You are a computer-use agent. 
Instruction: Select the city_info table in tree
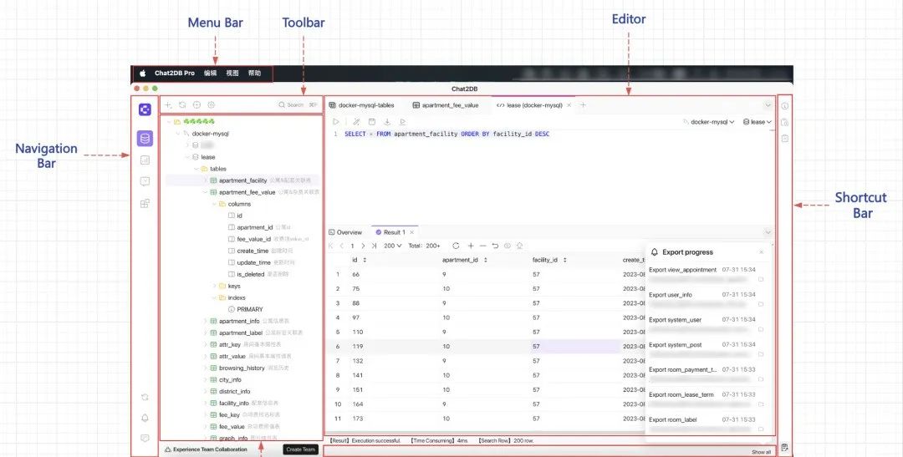pyautogui.click(x=231, y=380)
